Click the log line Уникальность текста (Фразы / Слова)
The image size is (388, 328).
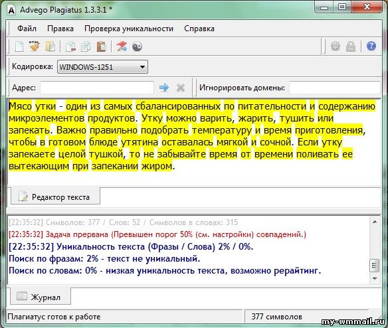click(x=131, y=246)
